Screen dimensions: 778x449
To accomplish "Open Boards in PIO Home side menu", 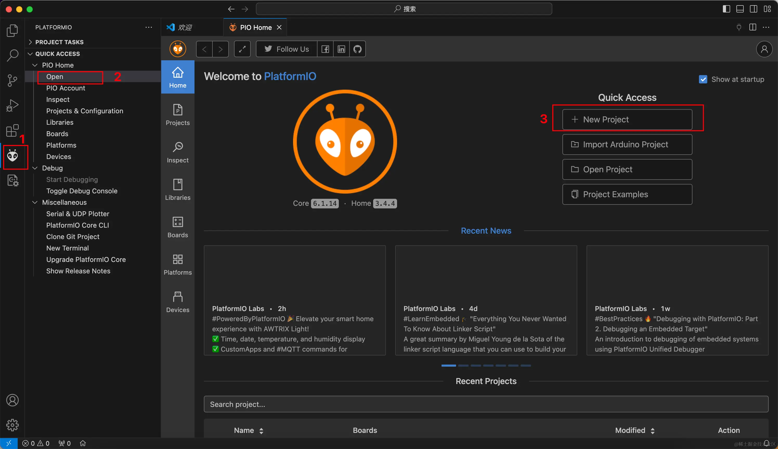I will pyautogui.click(x=178, y=227).
